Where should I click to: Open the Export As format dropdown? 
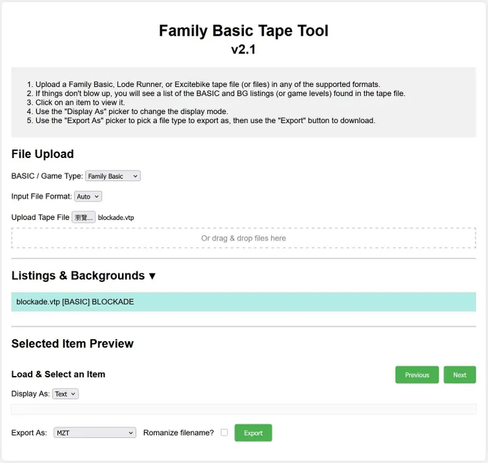(95, 433)
